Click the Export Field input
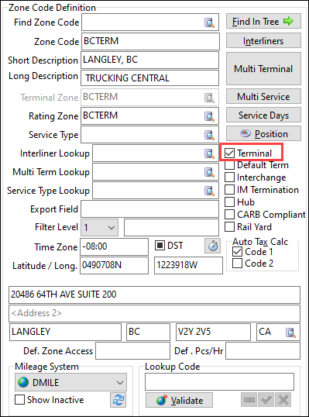The width and height of the screenshot is (309, 417). click(x=149, y=209)
